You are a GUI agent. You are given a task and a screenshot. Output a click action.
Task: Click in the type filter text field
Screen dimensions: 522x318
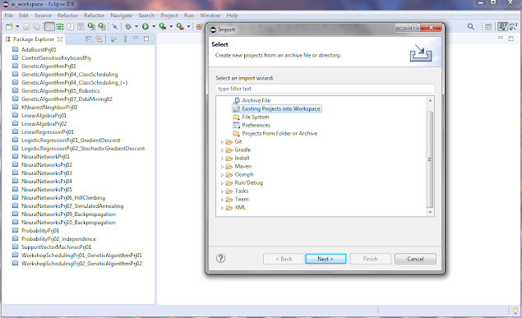(x=325, y=89)
